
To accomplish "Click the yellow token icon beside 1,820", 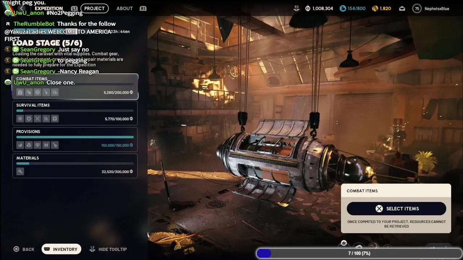I will [x=375, y=8].
